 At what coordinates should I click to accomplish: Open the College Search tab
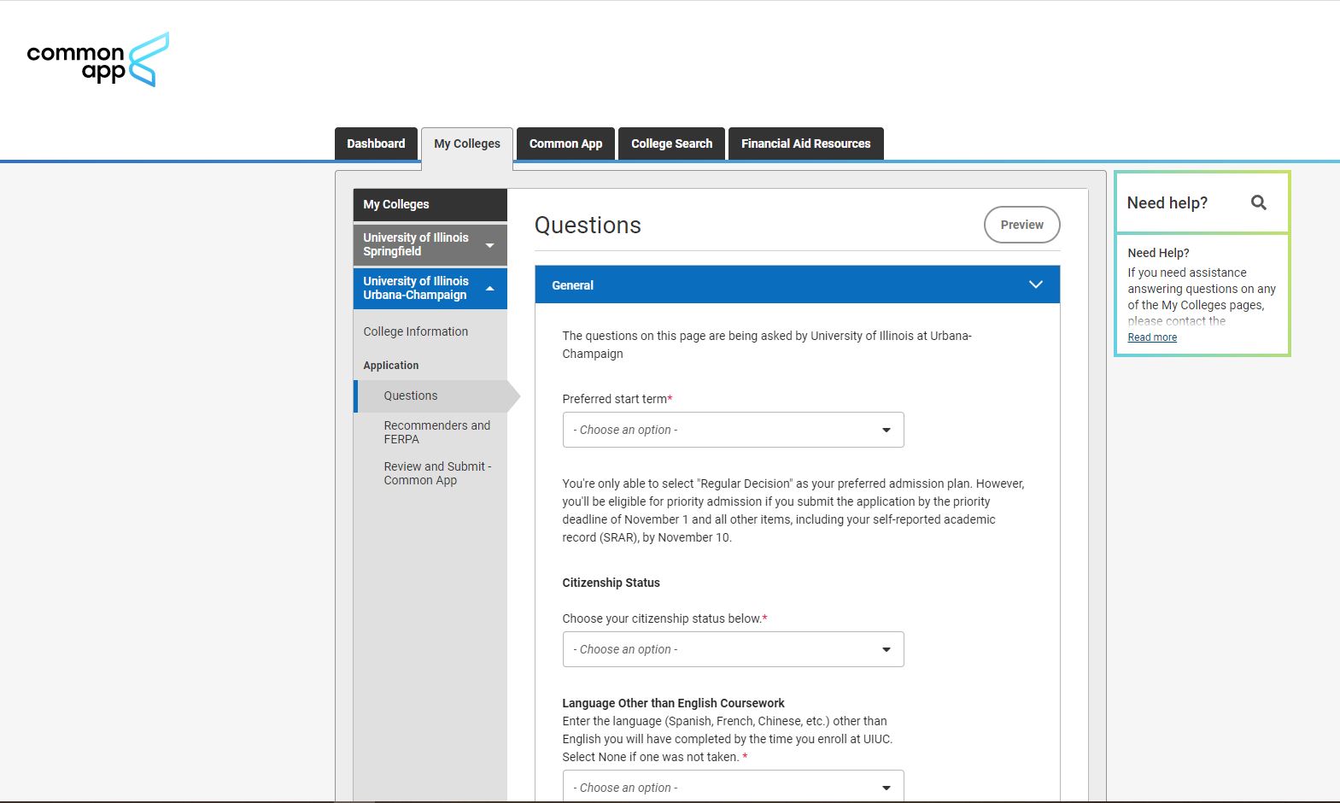[x=671, y=144]
